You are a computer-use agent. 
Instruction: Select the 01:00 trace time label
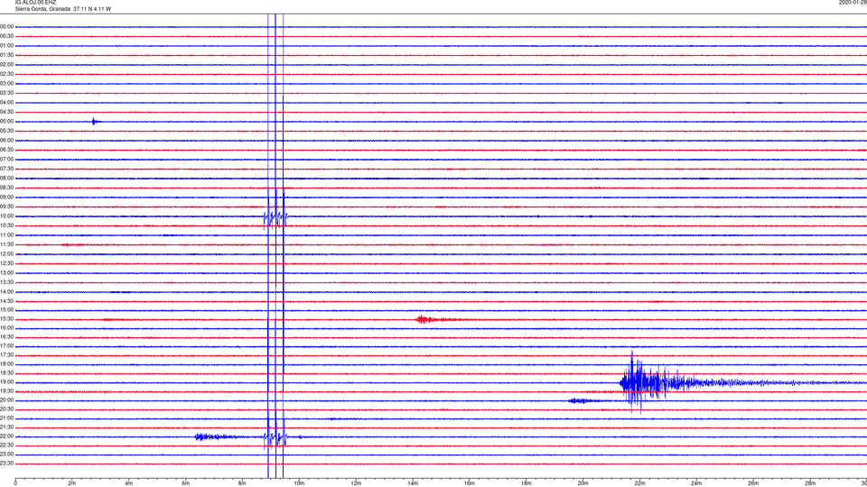coord(6,46)
